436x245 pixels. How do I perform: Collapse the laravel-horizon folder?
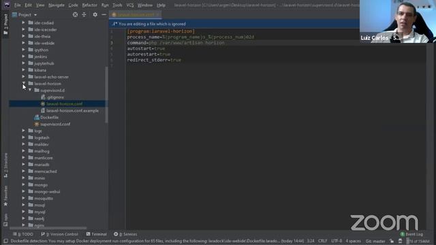[23, 83]
